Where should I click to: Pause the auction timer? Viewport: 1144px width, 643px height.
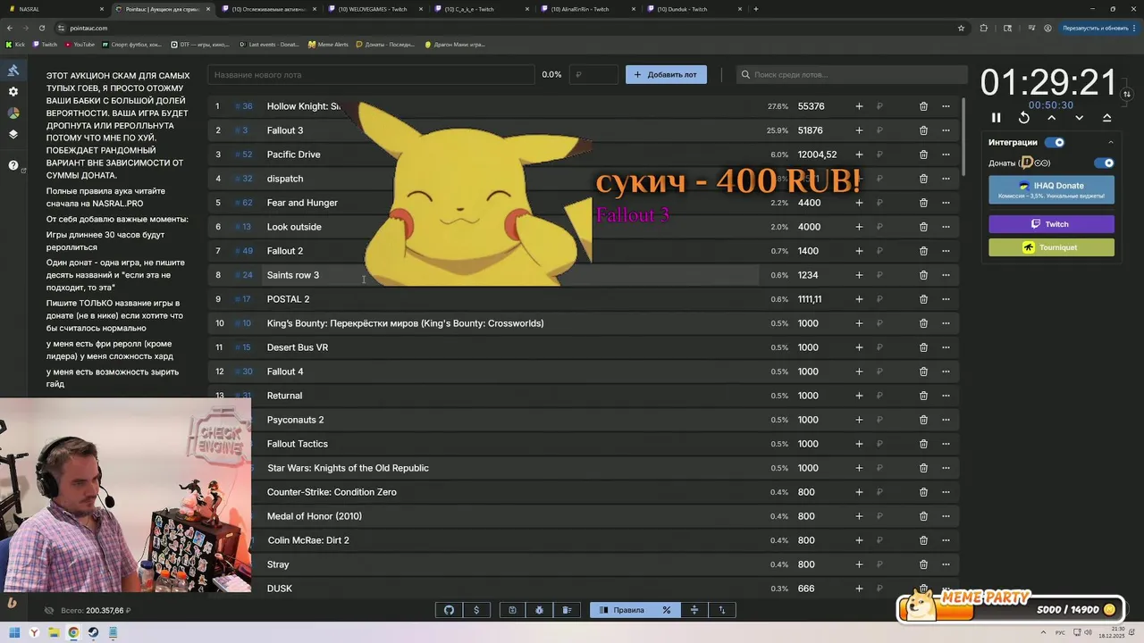(997, 118)
